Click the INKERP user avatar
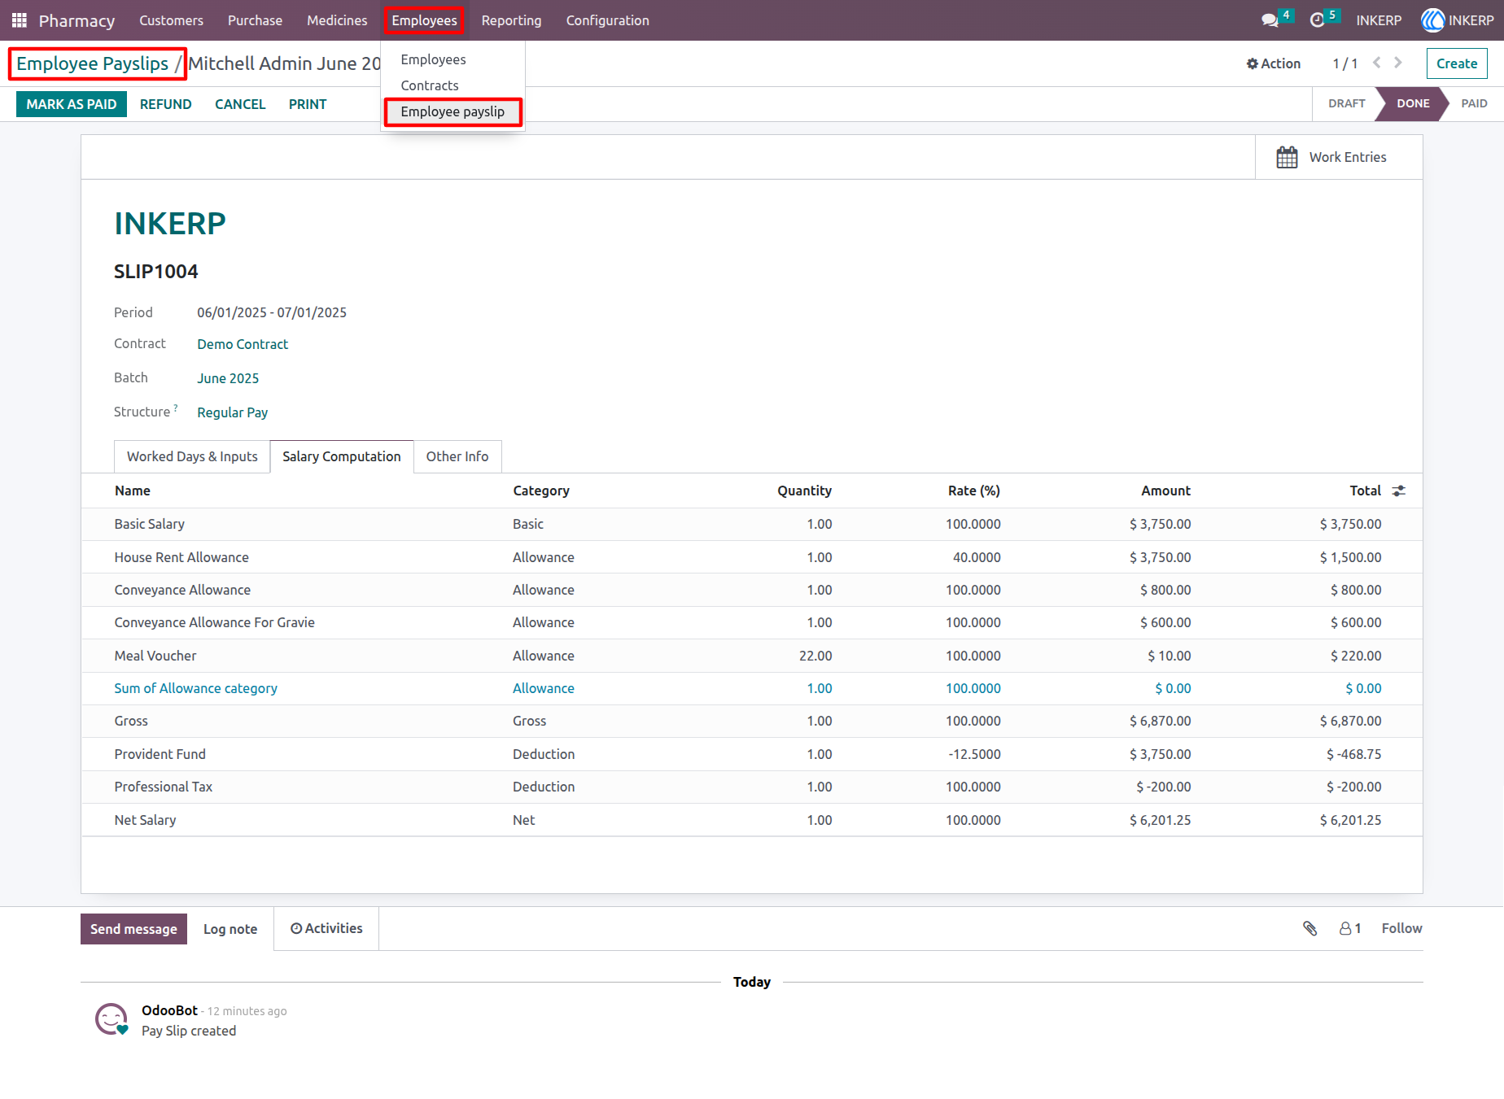 tap(1432, 20)
